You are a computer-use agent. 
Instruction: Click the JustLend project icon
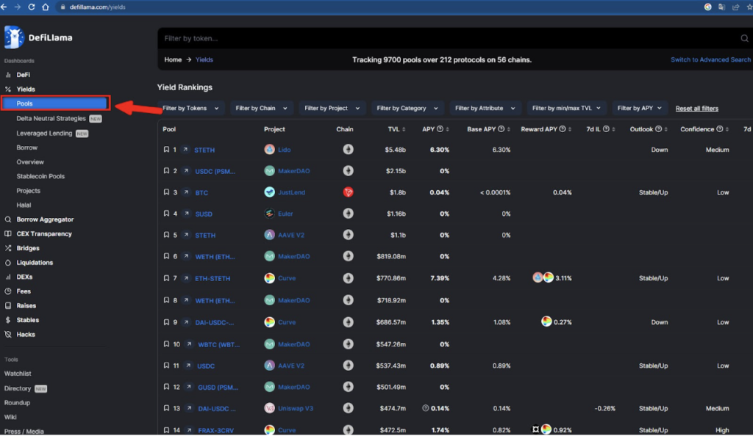pos(269,192)
